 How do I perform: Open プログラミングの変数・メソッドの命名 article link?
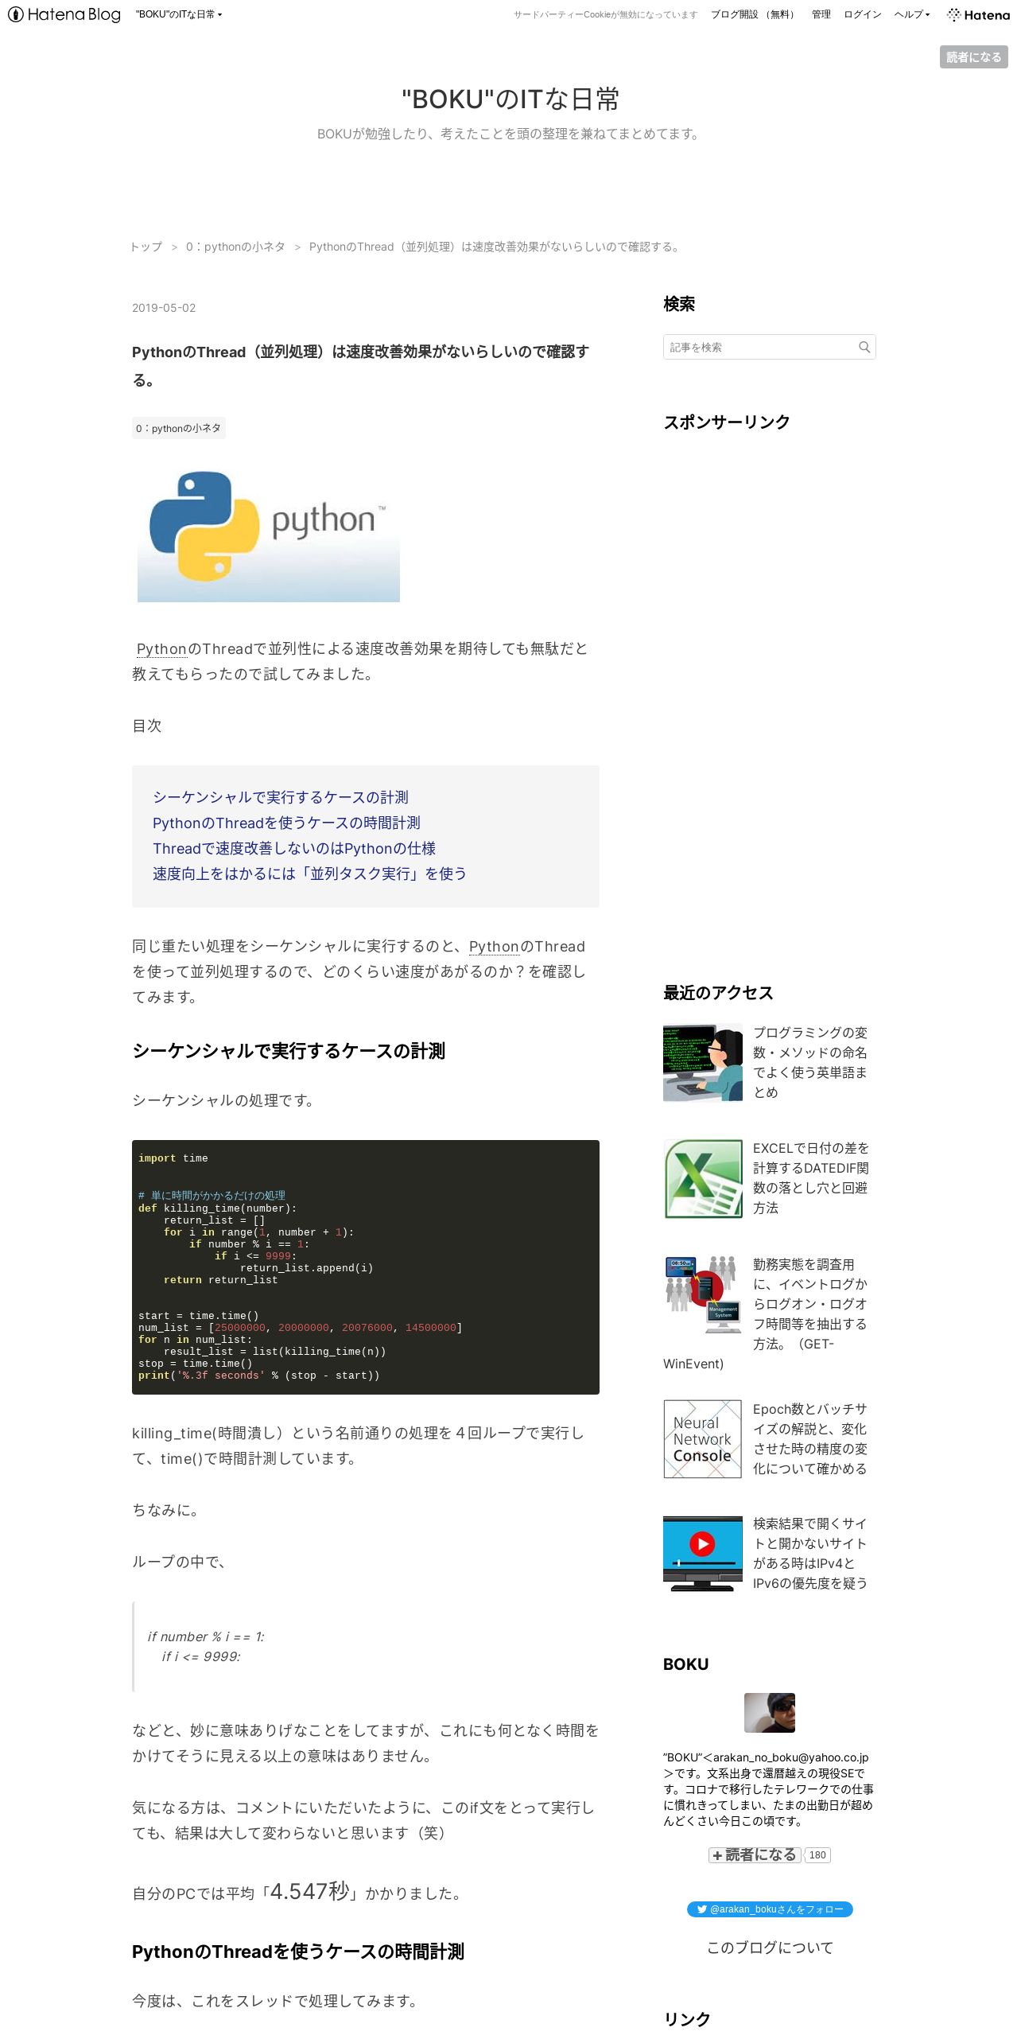[x=810, y=1062]
